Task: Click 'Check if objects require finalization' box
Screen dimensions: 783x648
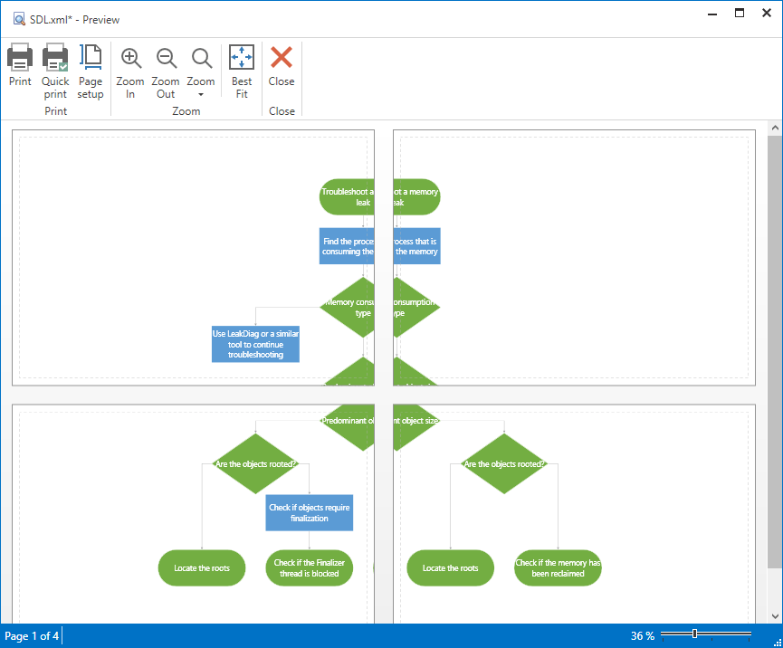Action: (309, 513)
